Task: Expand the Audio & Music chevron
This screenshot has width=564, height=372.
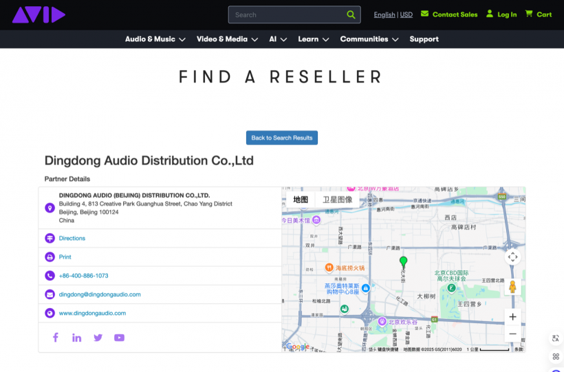Action: pyautogui.click(x=182, y=40)
